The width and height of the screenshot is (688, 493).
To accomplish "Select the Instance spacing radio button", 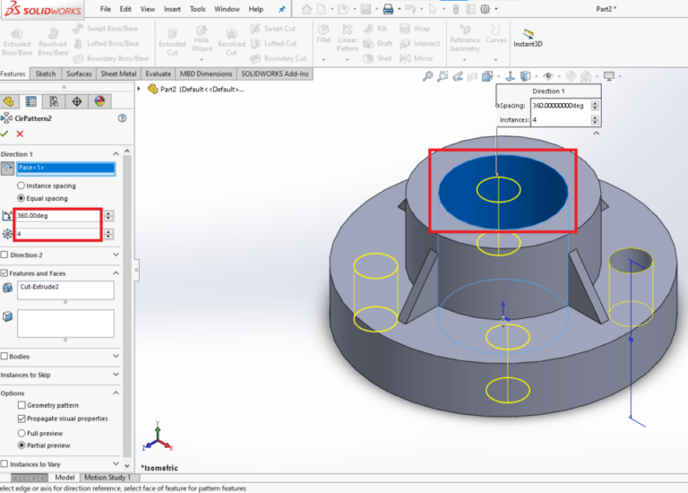I will click(x=21, y=186).
